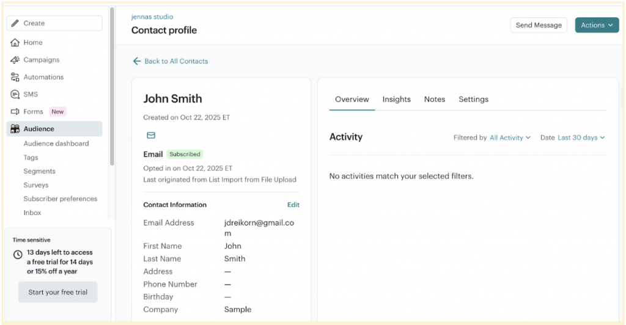Click the 13 days left trial notice text

(x=60, y=262)
